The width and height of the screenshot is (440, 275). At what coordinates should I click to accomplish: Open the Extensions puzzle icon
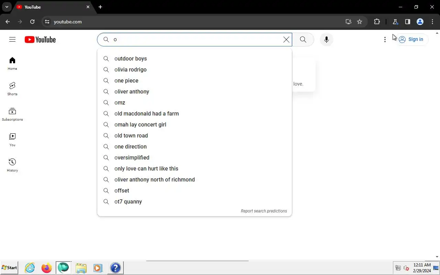377,22
